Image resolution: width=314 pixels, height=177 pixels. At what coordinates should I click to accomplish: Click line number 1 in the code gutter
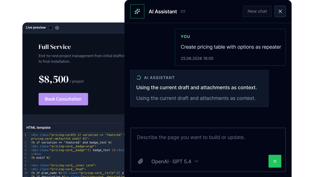26,135
